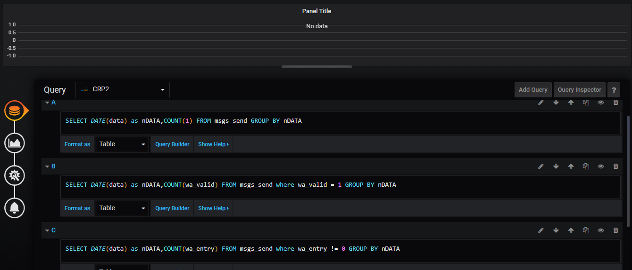The height and width of the screenshot is (270, 632).
Task: Move query A up
Action: coord(571,102)
